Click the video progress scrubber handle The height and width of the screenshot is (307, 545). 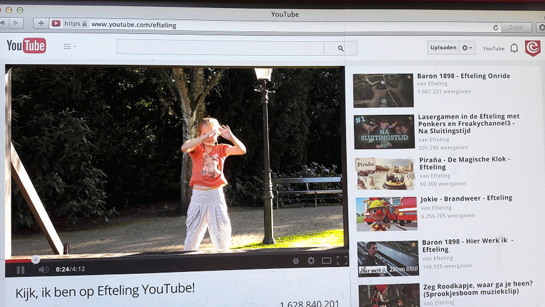click(x=35, y=259)
